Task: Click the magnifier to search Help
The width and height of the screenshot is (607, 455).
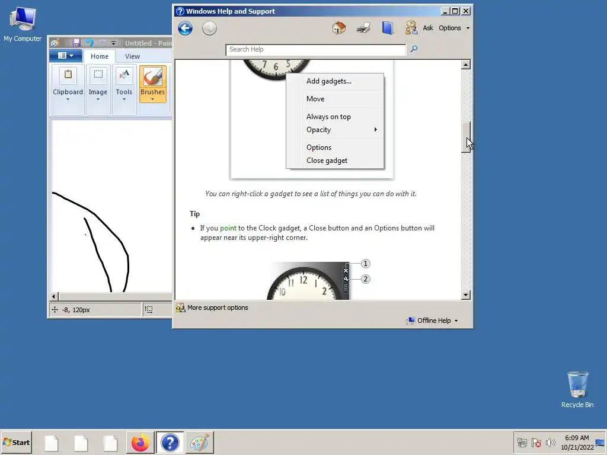Action: (x=414, y=49)
